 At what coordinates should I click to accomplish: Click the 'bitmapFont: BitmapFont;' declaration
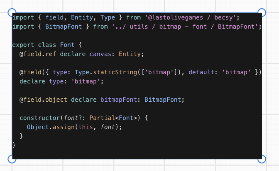[x=142, y=100]
